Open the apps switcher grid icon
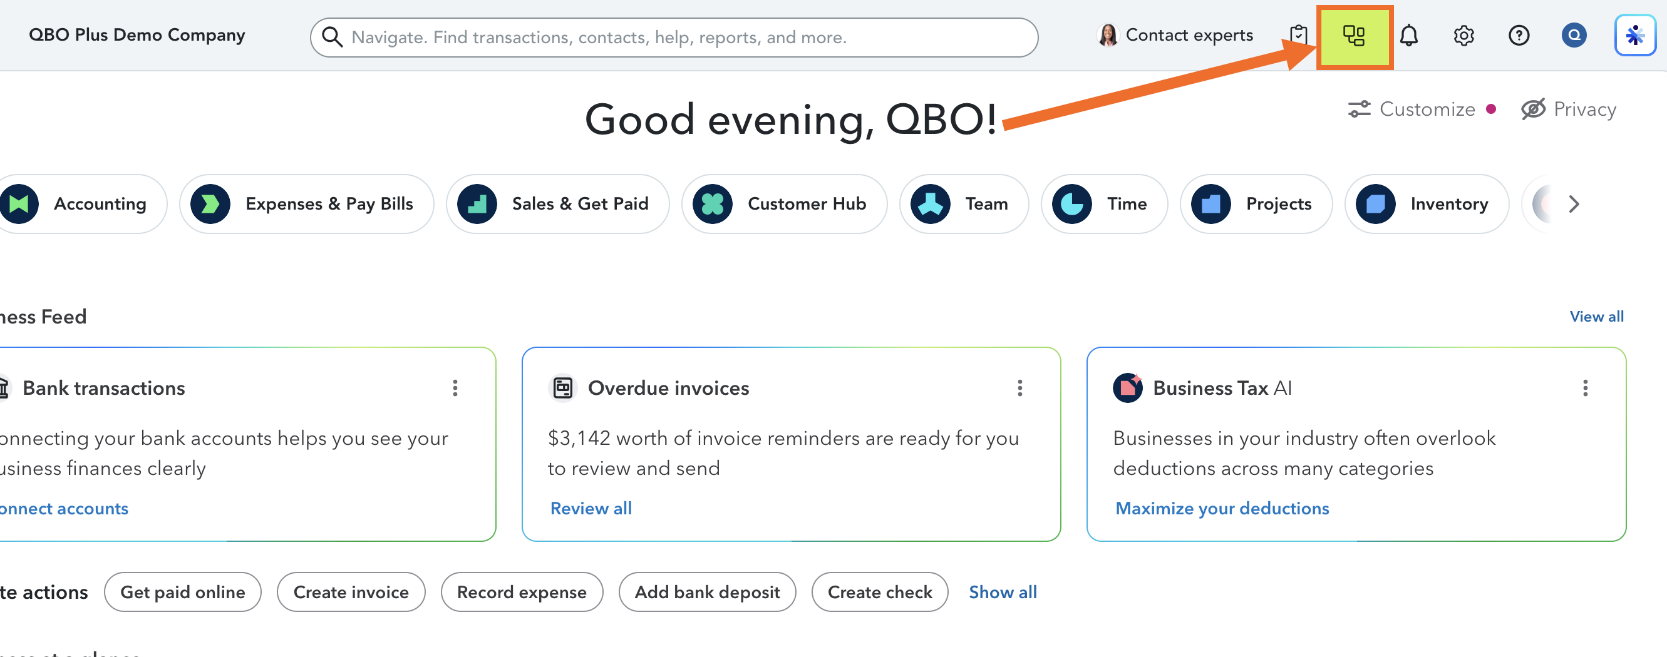The height and width of the screenshot is (657, 1667). (1354, 36)
